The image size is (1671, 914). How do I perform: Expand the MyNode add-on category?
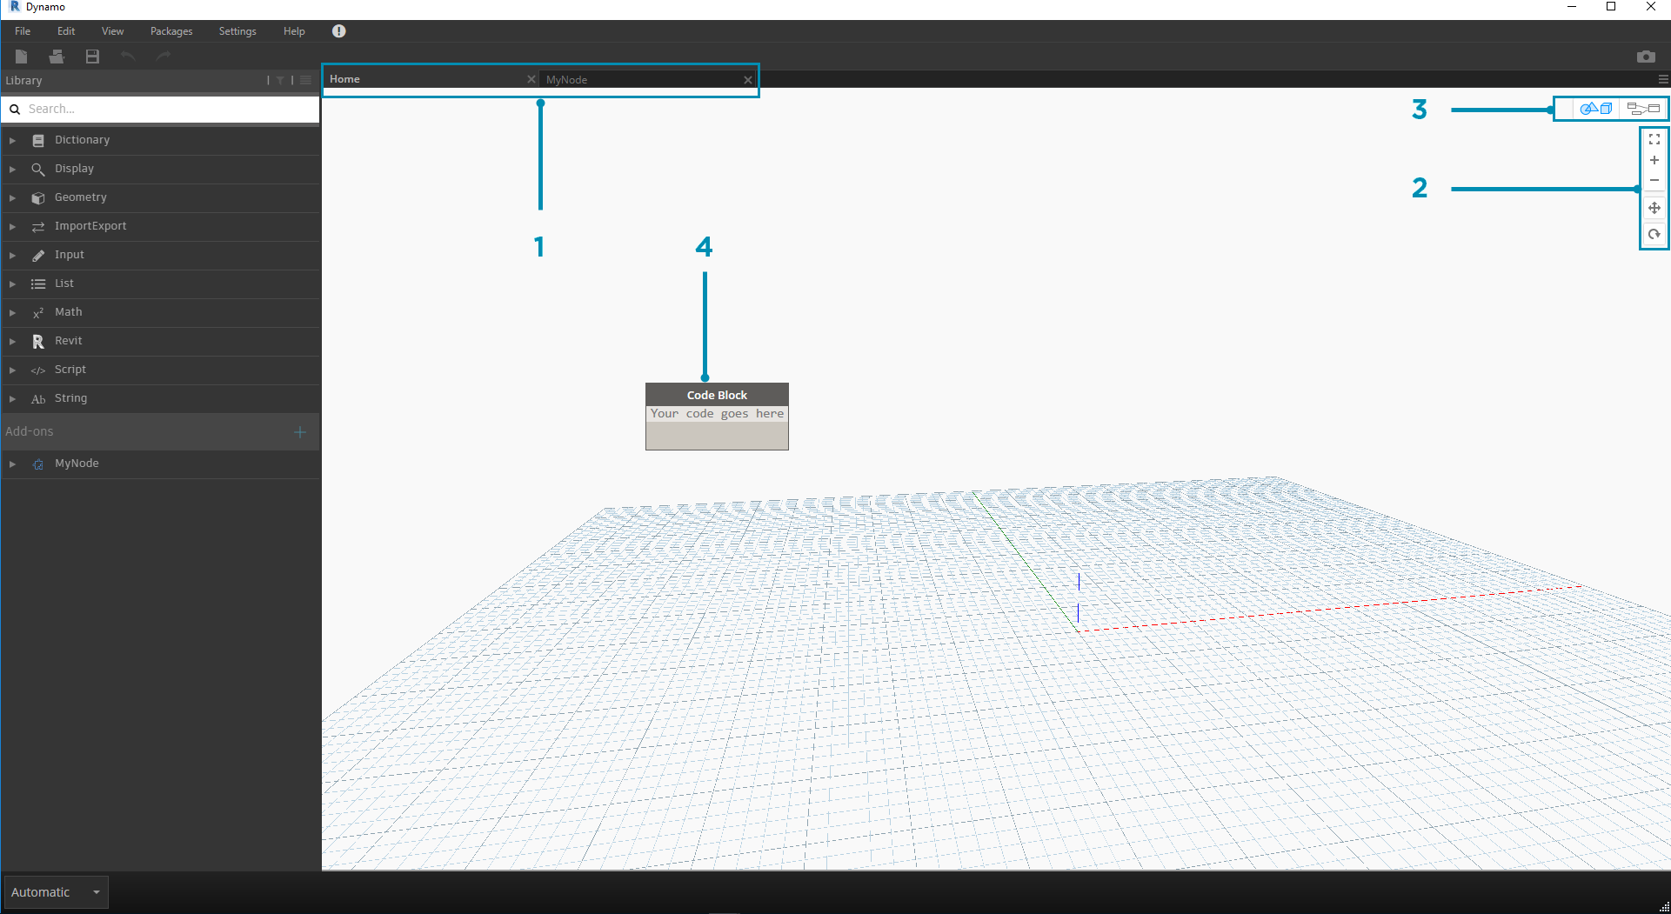tap(76, 464)
